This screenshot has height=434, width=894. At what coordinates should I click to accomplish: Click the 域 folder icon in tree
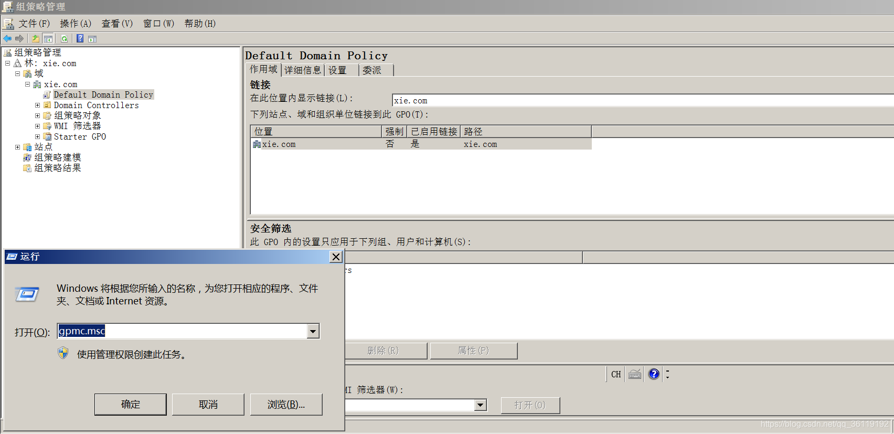(27, 73)
